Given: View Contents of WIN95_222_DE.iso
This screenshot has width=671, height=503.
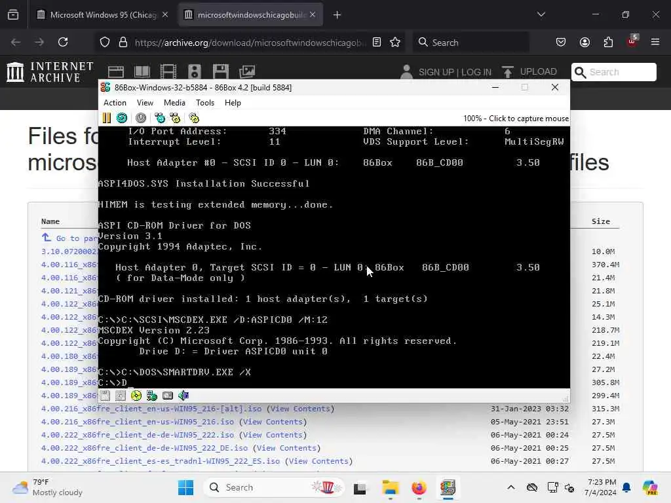Looking at the screenshot, I should tap(286, 448).
